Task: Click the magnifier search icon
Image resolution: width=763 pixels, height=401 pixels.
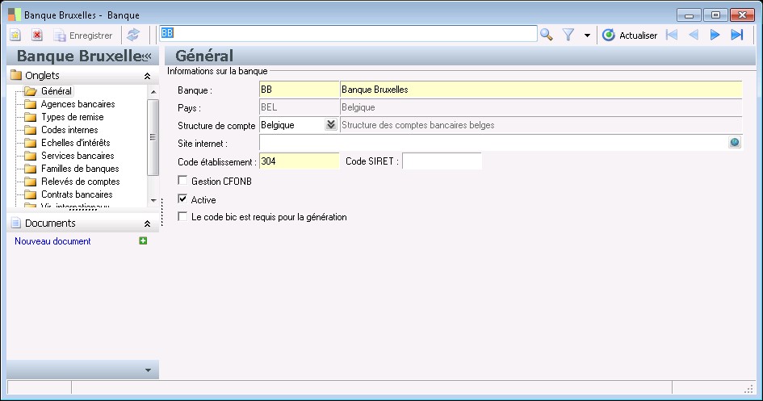Action: pos(547,35)
